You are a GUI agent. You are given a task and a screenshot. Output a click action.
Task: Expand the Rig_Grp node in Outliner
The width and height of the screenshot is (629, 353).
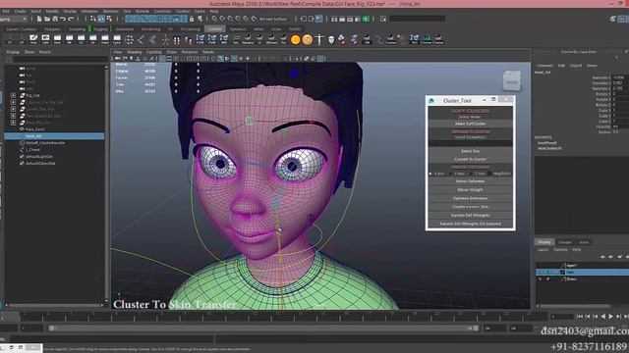(13, 96)
